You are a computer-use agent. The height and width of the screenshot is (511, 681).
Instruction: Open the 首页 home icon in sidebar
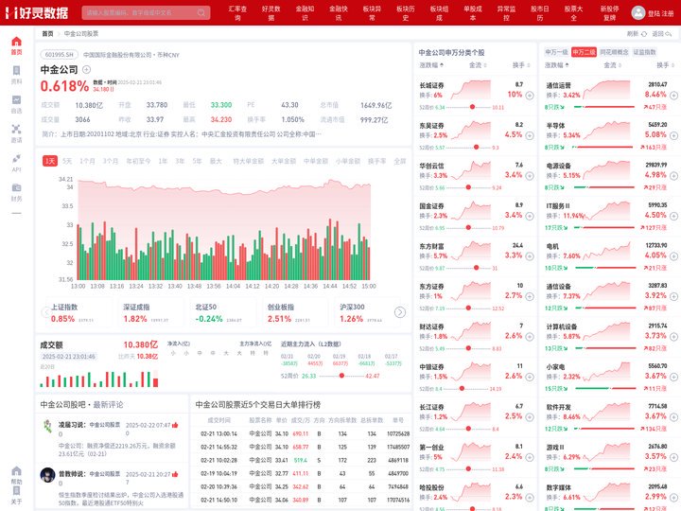pos(16,45)
